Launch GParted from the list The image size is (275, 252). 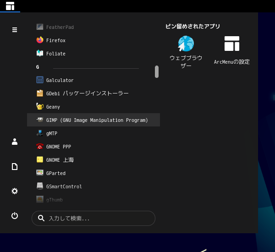point(93,173)
